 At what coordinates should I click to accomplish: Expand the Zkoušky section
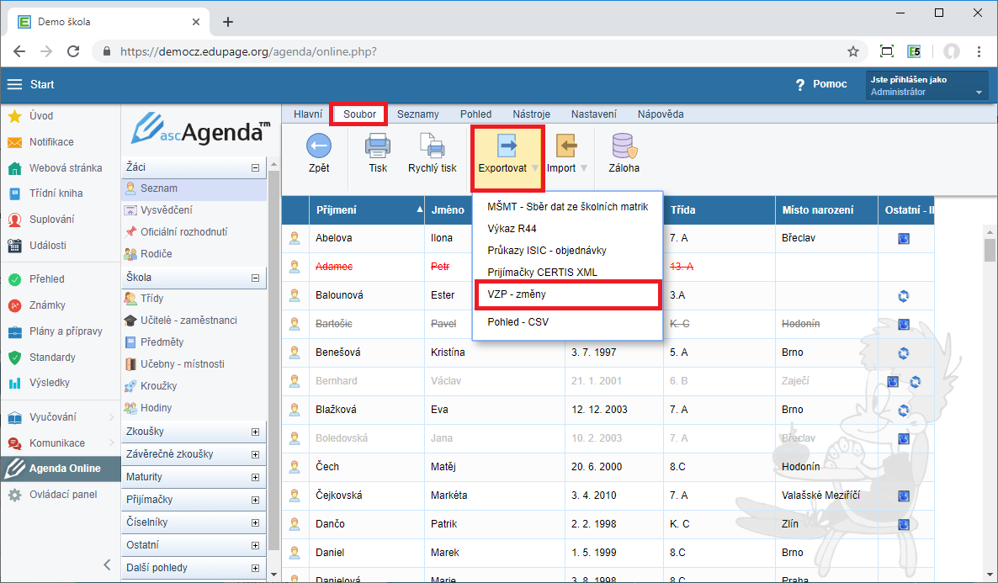[x=255, y=432]
